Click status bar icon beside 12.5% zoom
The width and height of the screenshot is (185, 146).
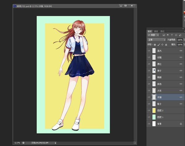pos(23,143)
